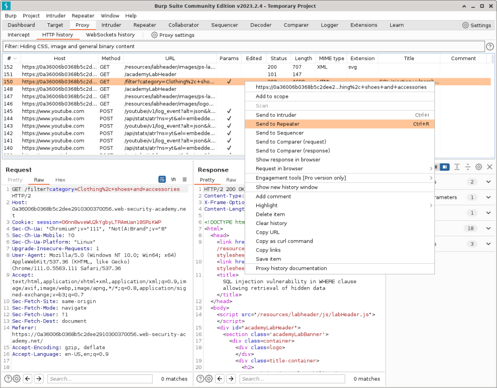Open the Request panel hamburger menu
This screenshot has height=388, width=497.
click(184, 179)
